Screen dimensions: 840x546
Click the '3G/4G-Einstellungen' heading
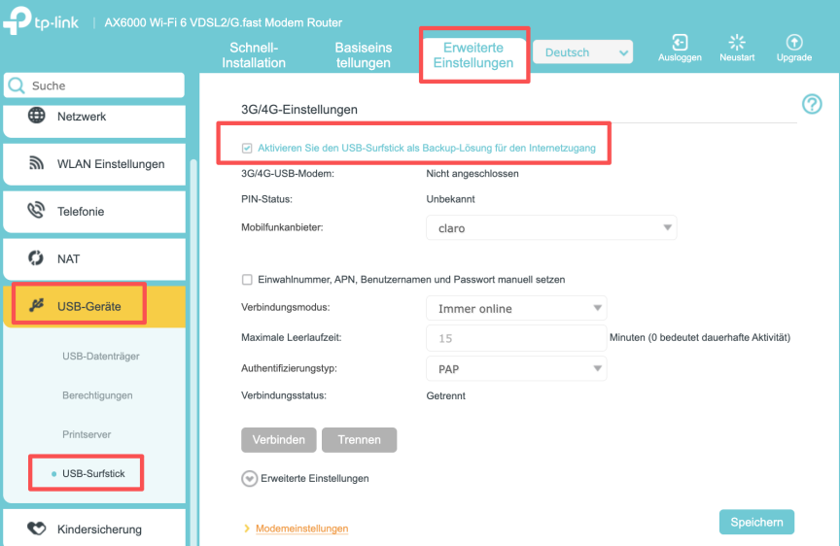(x=299, y=110)
